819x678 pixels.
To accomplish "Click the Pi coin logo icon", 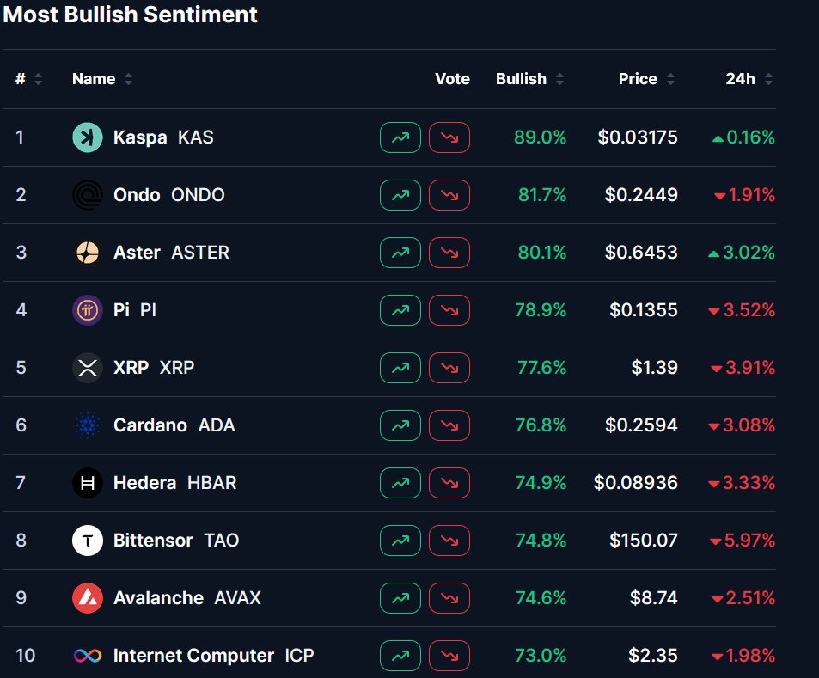I will coord(88,310).
